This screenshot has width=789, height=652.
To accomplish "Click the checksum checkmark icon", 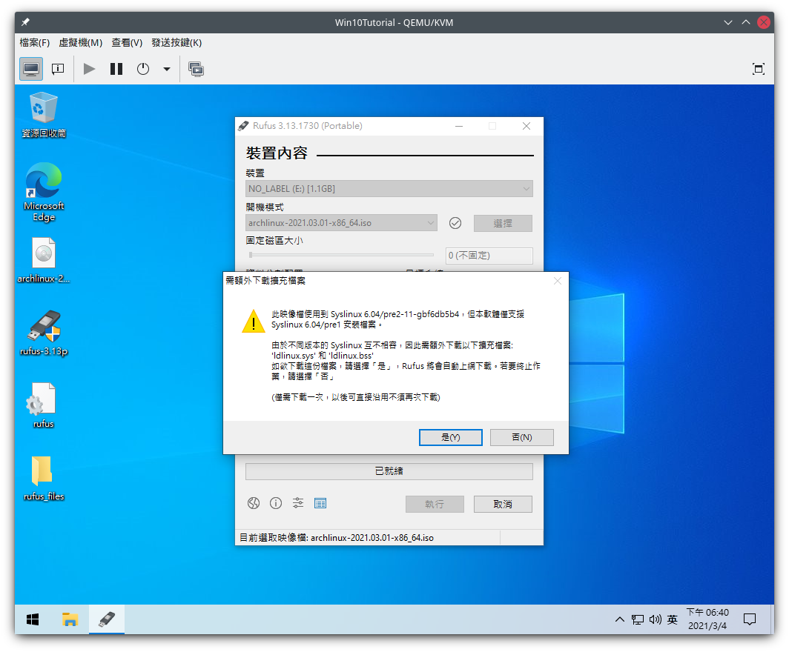I will [455, 223].
